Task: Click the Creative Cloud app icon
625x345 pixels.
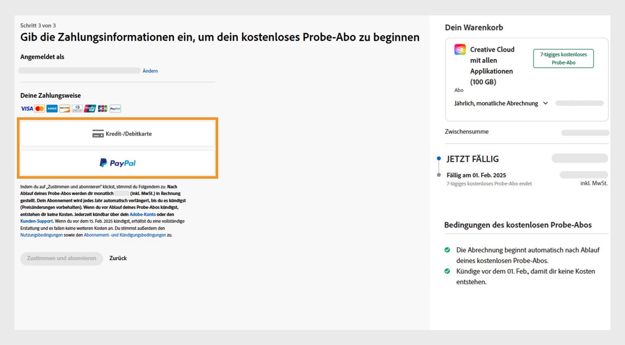Action: coord(460,49)
